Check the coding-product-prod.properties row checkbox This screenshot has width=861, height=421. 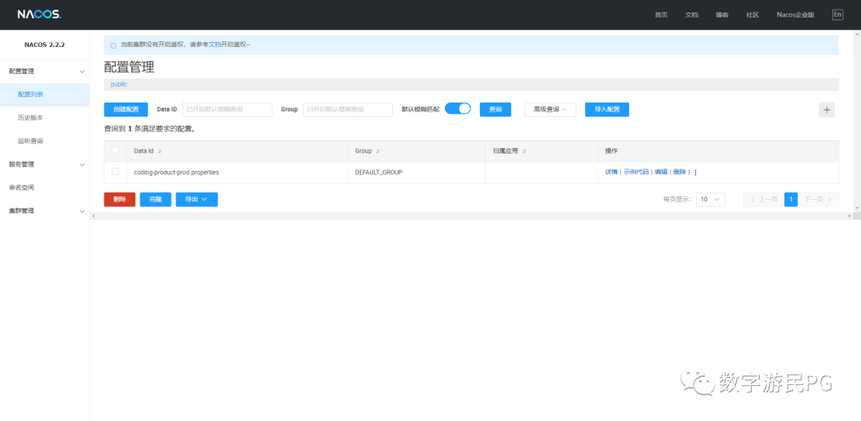(116, 172)
